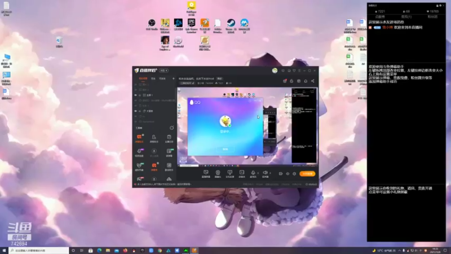
Task: Open File Explorer from the taskbar
Action: [108, 251]
